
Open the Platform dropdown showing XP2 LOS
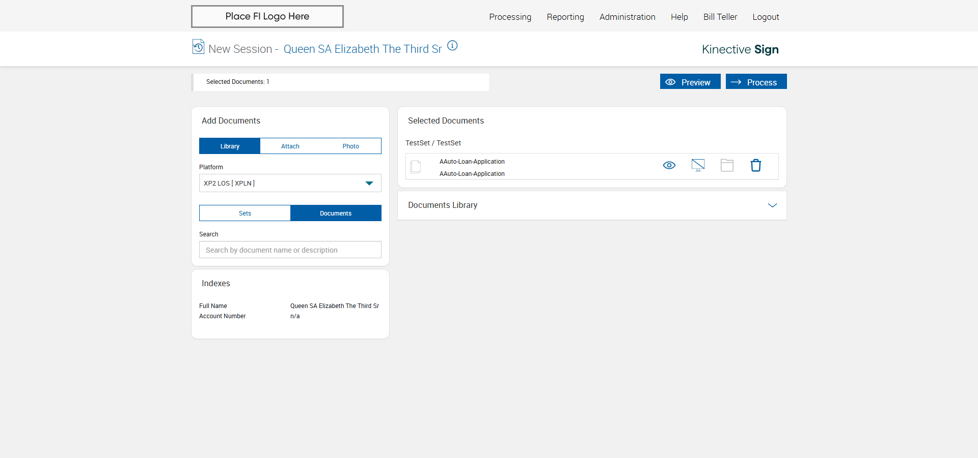(x=290, y=183)
